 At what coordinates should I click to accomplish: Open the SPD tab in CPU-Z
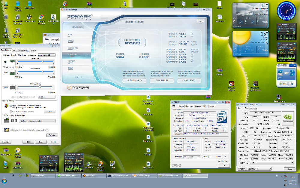tap(205, 106)
